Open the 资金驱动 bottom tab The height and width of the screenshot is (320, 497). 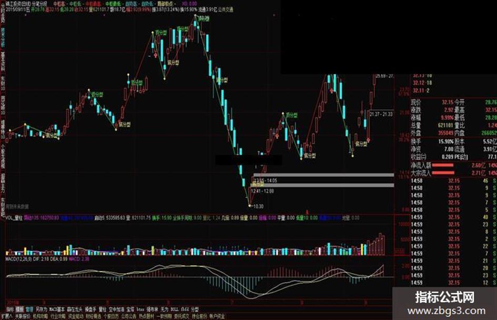coord(75,316)
